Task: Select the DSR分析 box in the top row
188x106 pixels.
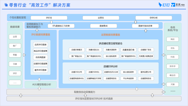Action: (x=154, y=18)
